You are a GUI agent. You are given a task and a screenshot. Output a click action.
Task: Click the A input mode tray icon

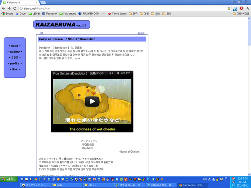[x=209, y=179]
